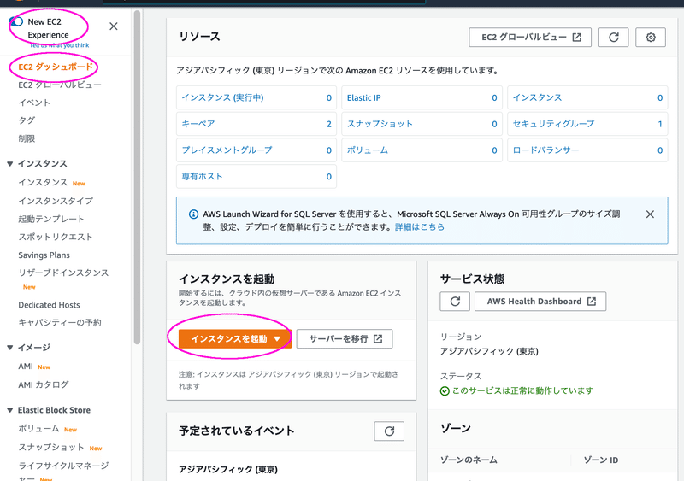Open スポットリクエスト in the sidebar
The image size is (684, 481).
pos(56,237)
